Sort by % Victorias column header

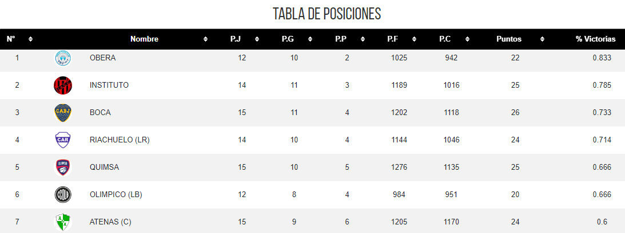click(x=595, y=39)
